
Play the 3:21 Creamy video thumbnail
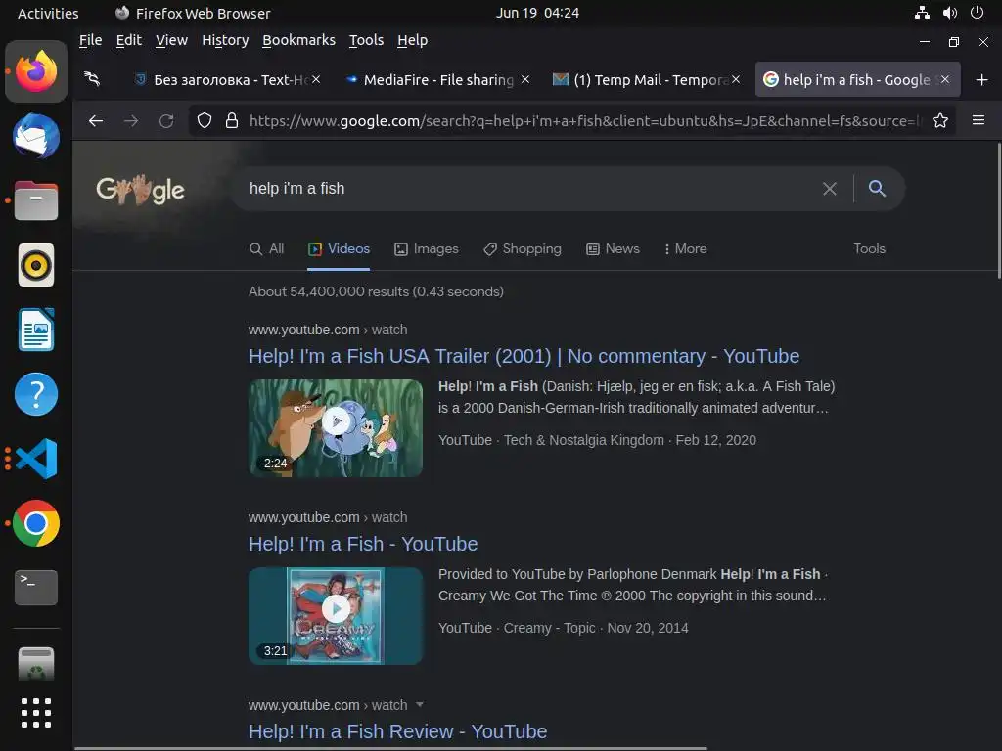(x=336, y=616)
